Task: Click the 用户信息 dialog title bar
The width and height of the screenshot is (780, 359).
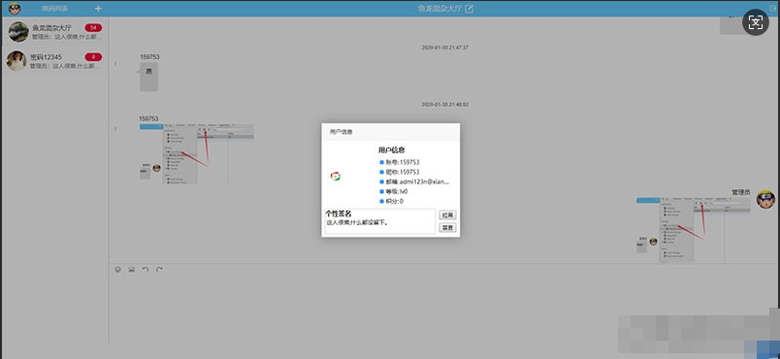Action: click(391, 132)
